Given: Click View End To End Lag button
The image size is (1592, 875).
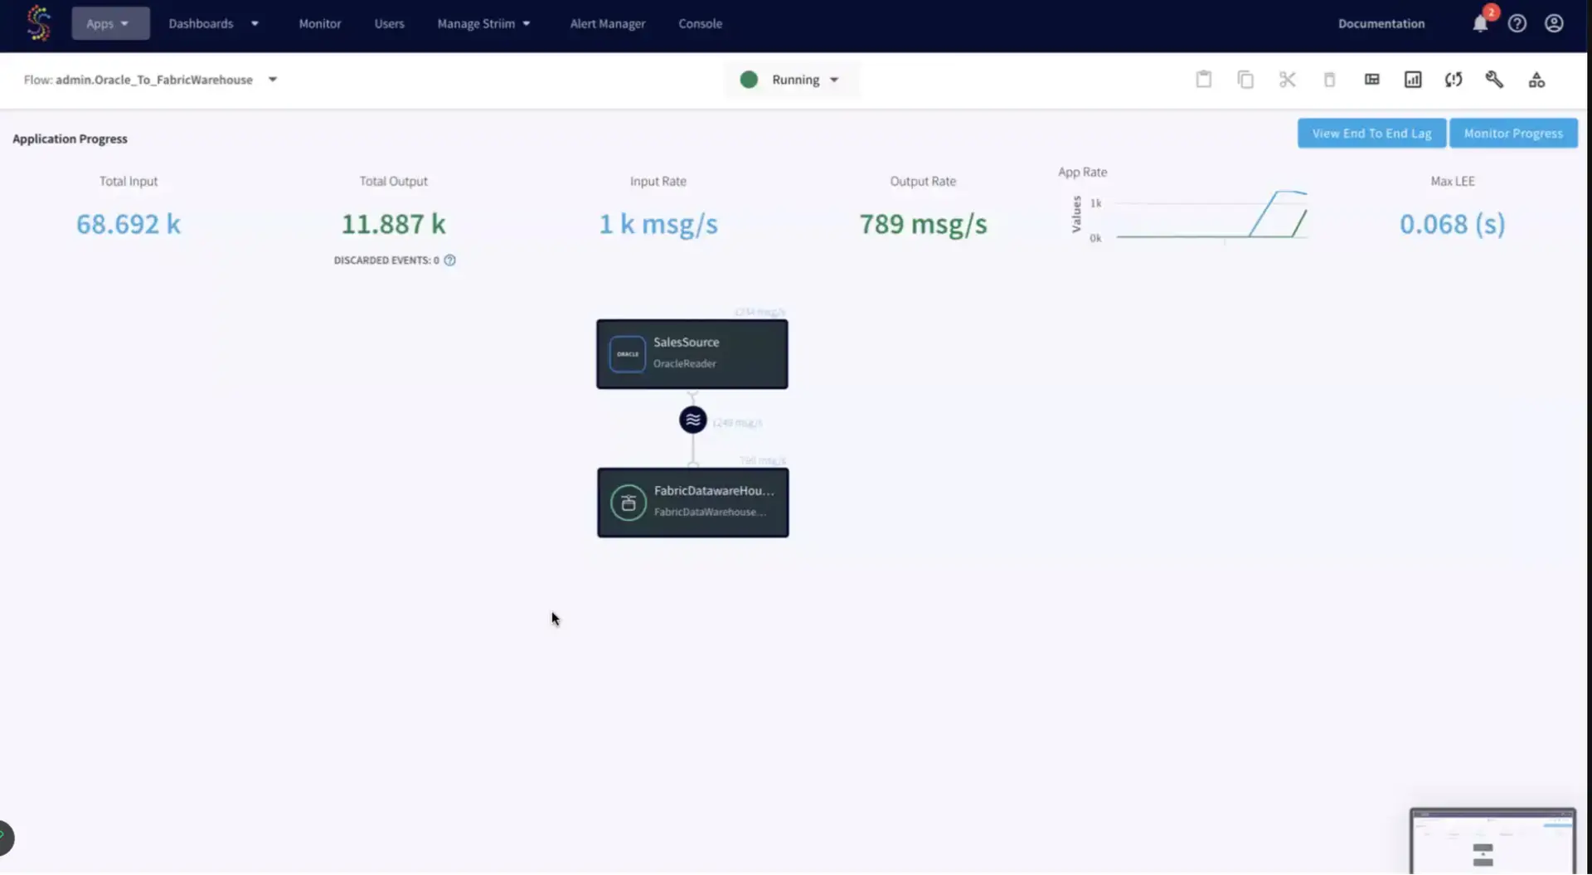Looking at the screenshot, I should [x=1371, y=133].
